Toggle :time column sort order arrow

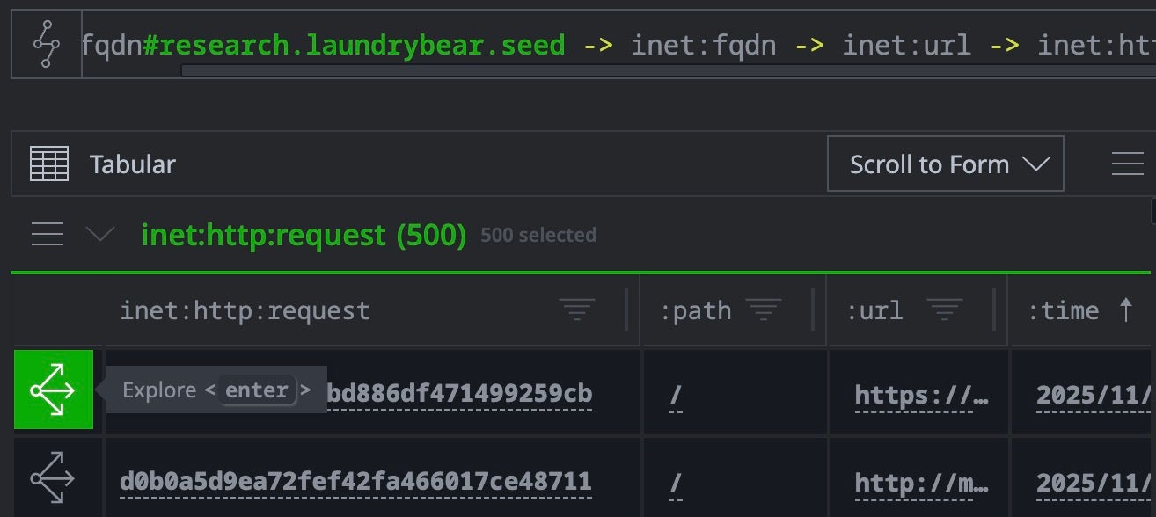(1125, 309)
